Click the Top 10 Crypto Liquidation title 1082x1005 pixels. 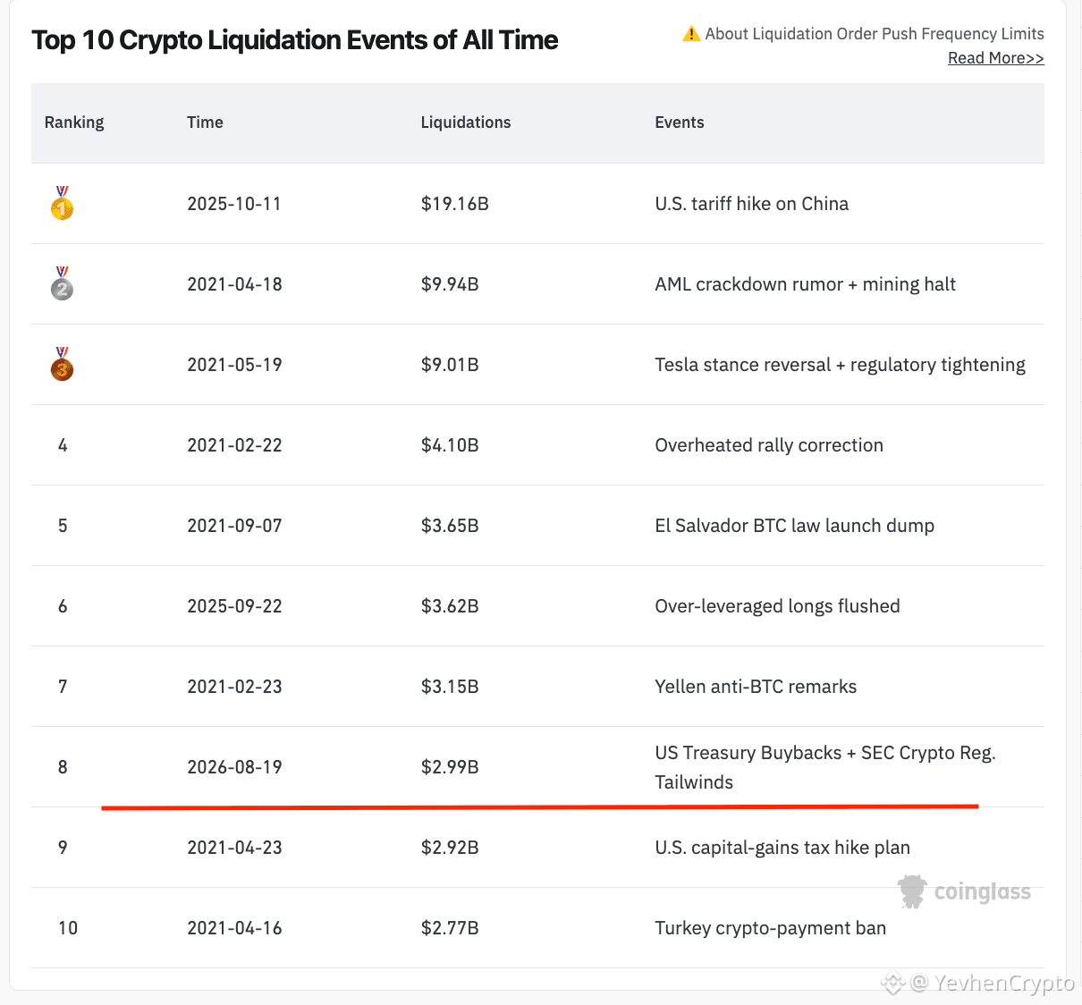click(x=295, y=40)
